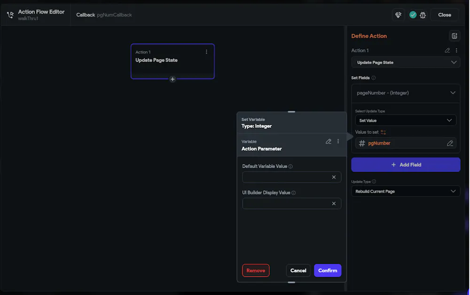Click the pgNumCallback callback name
470x295 pixels.
(114, 15)
